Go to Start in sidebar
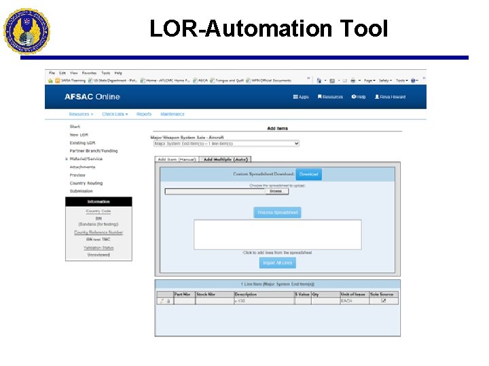This screenshot has width=489, height=366. click(x=75, y=127)
